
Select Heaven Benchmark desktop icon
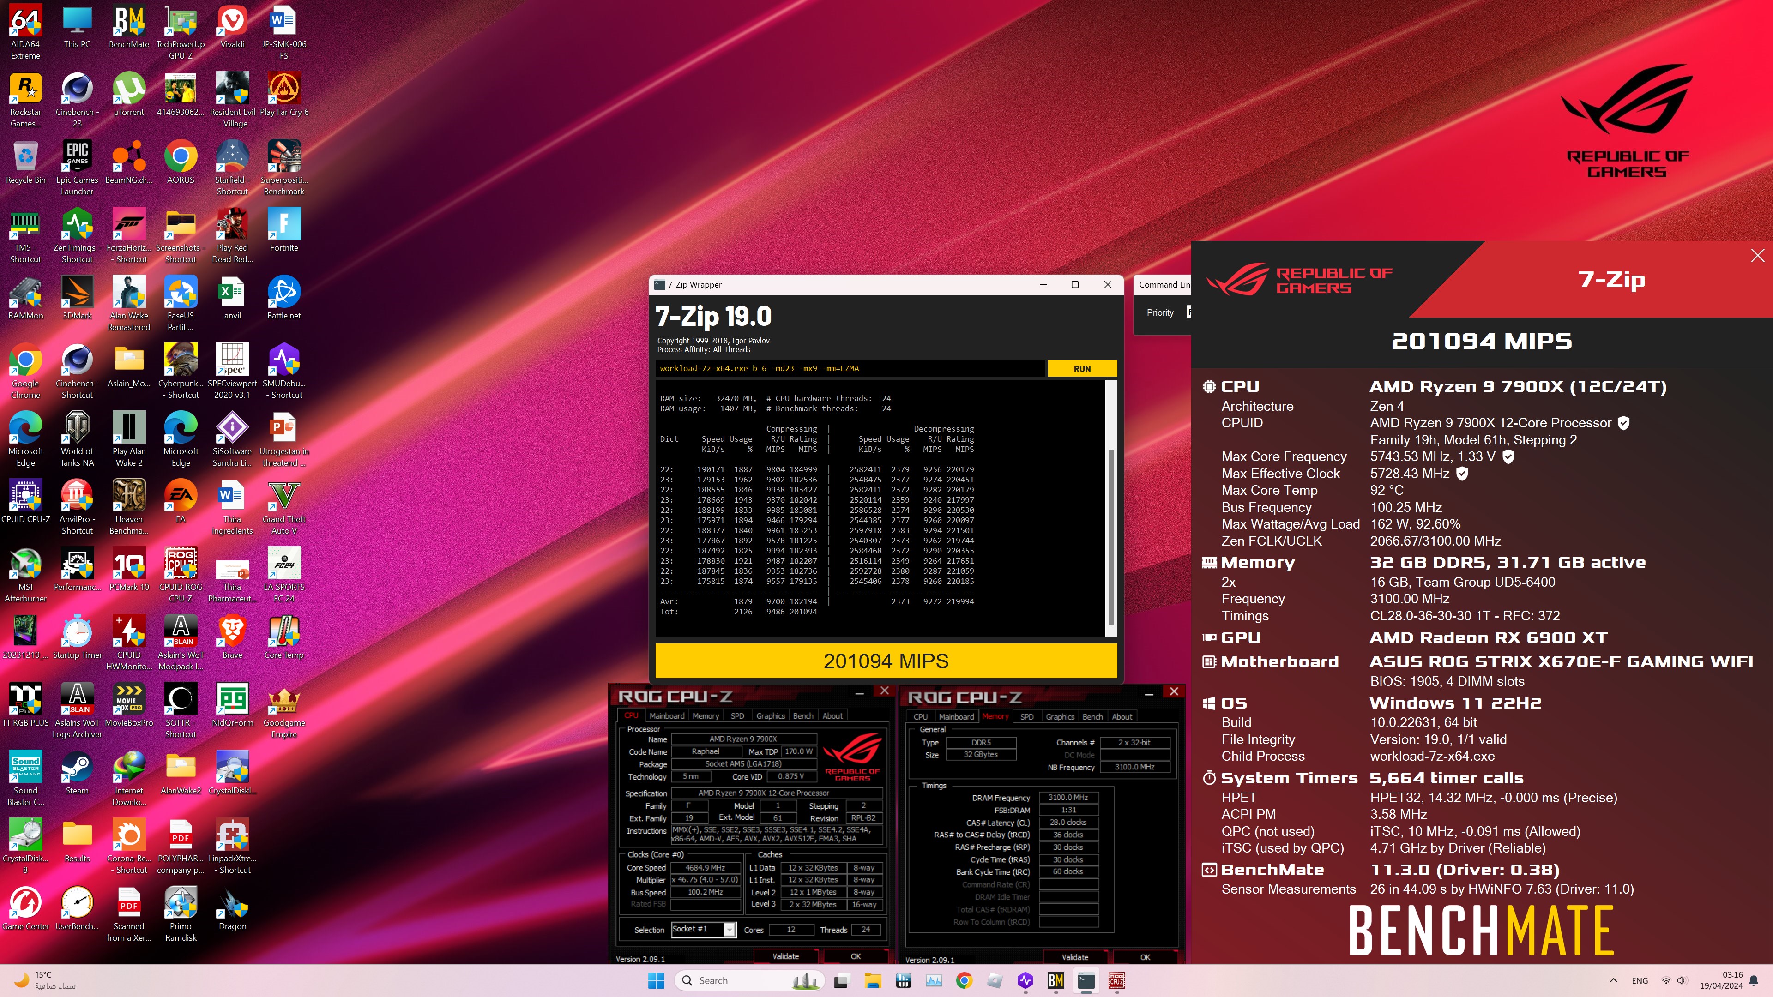pos(129,507)
